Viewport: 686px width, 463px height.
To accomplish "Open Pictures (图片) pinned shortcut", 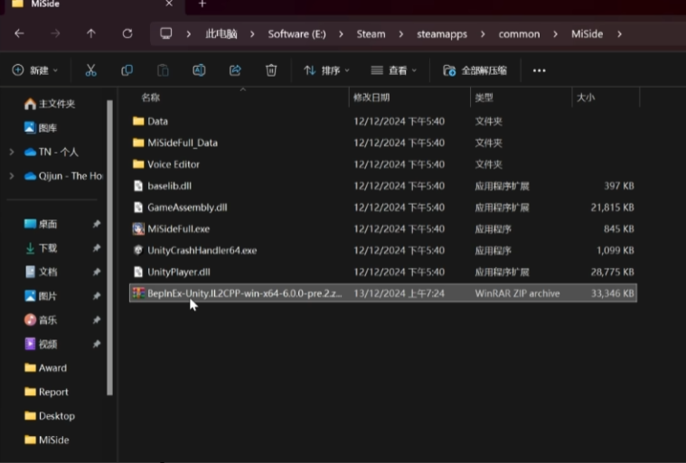I will pyautogui.click(x=41, y=296).
